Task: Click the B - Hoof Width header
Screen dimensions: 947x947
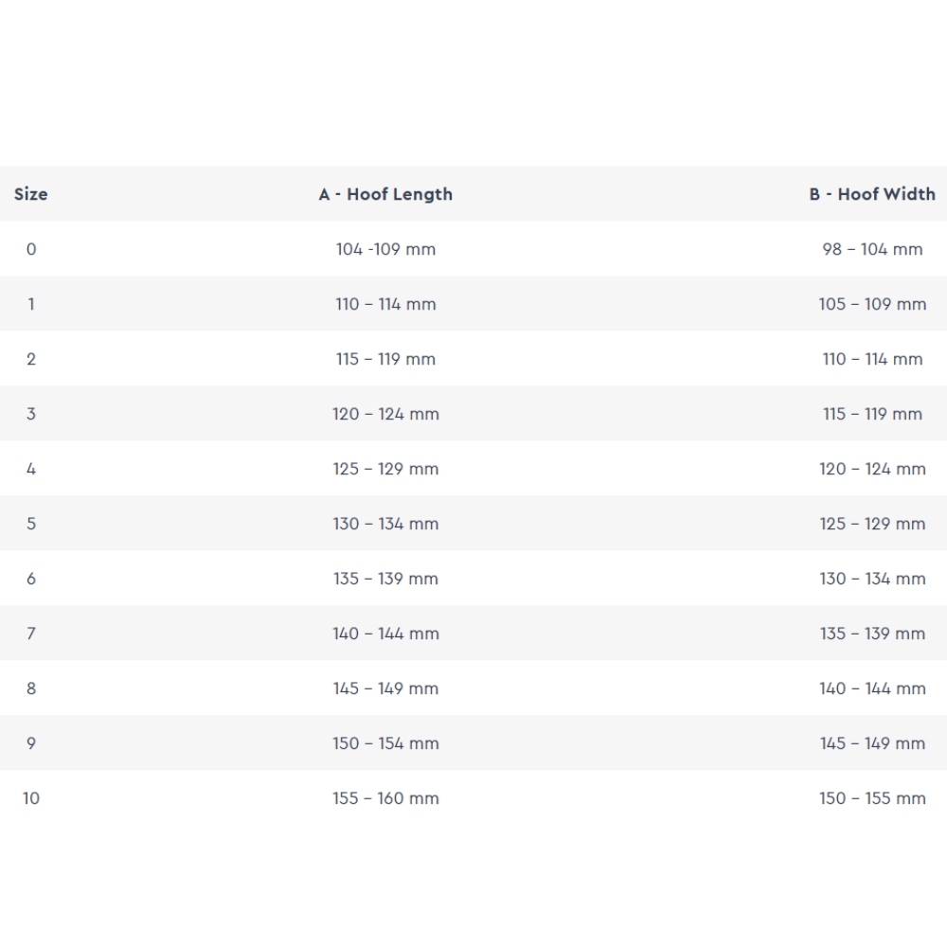Action: coord(872,194)
